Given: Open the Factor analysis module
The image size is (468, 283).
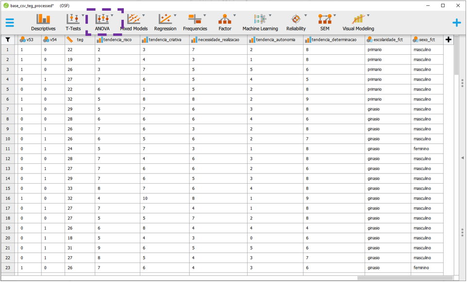Looking at the screenshot, I should pyautogui.click(x=225, y=22).
